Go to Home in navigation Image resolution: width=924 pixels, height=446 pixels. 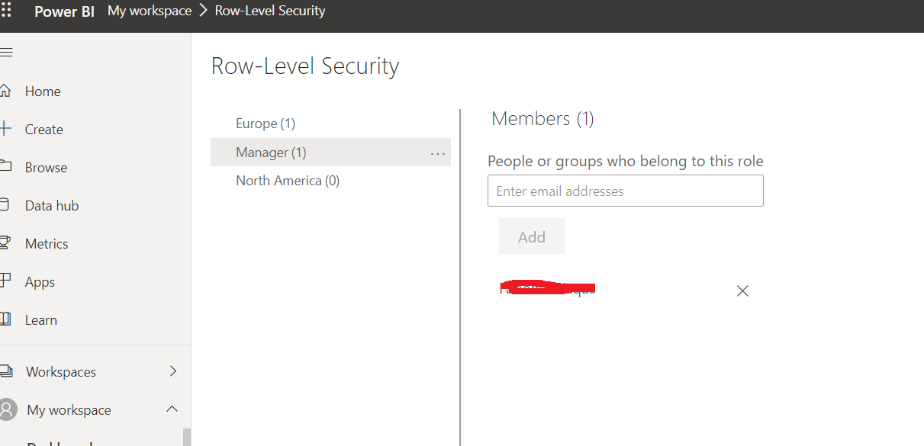tap(43, 91)
